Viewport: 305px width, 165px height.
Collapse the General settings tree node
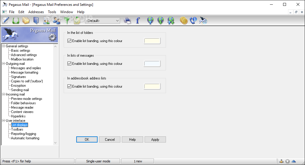click(3, 46)
